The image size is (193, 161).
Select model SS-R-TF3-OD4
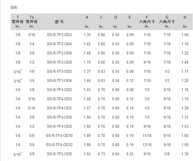click(59, 80)
